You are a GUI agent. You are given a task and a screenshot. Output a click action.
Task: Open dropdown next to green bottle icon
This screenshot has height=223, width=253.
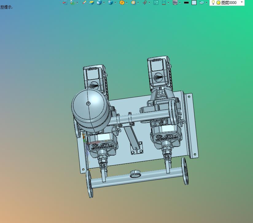click(x=77, y=3)
